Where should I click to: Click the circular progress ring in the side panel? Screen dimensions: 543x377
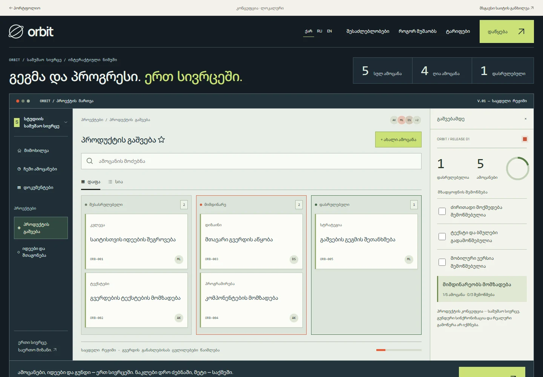pos(517,169)
